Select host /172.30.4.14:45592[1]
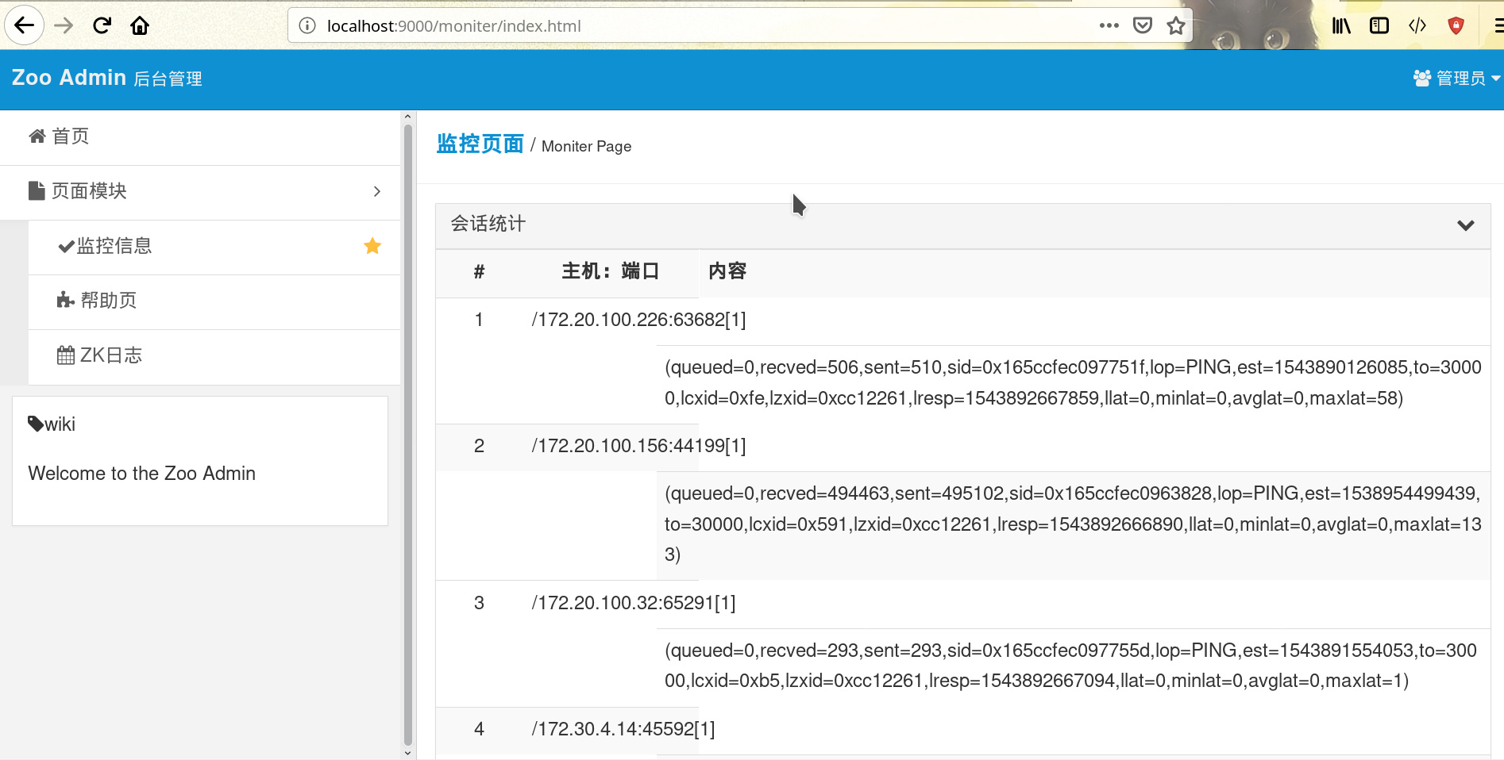Viewport: 1504px width, 760px height. pos(623,729)
